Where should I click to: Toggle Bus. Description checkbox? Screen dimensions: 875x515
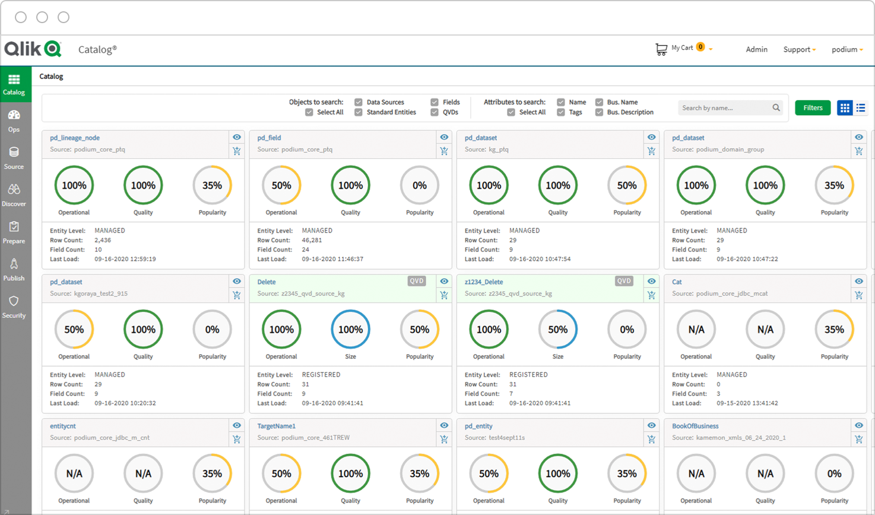point(599,112)
